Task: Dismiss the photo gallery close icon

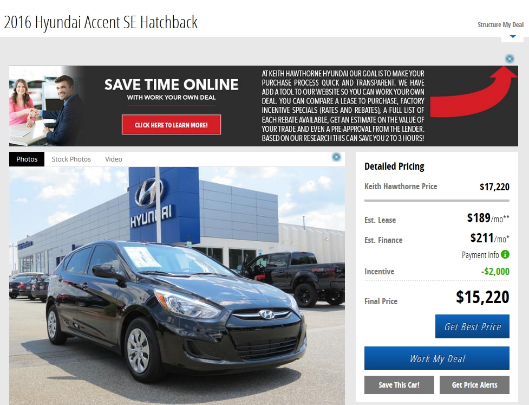Action: coord(336,157)
